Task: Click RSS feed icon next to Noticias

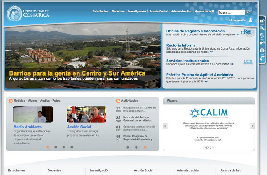Action: click(x=11, y=101)
